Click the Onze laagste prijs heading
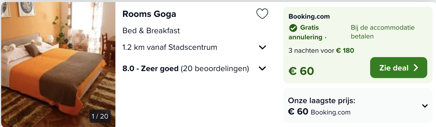The height and width of the screenshot is (127, 436). (x=321, y=101)
